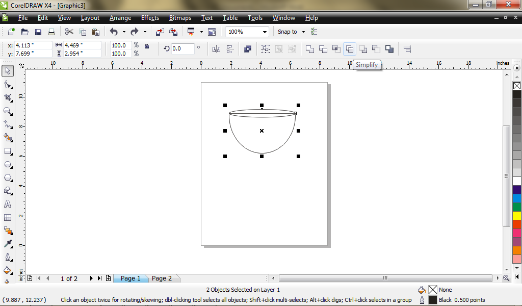Open the Bitmaps menu
The height and width of the screenshot is (306, 522).
point(180,18)
